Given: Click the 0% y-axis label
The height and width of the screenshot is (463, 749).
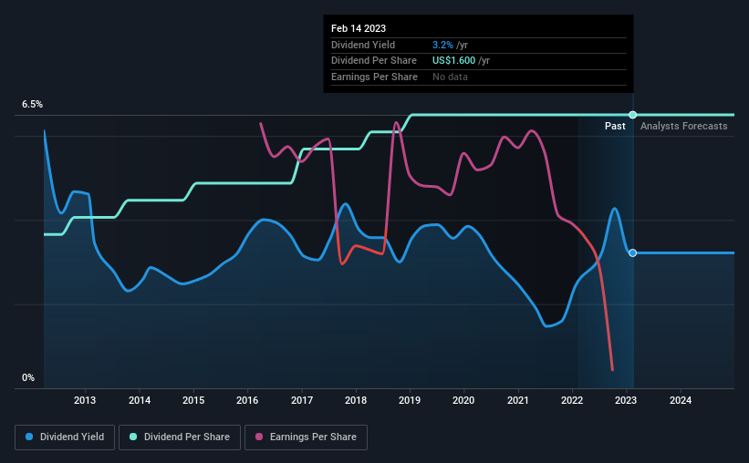Looking at the screenshot, I should click(x=28, y=377).
